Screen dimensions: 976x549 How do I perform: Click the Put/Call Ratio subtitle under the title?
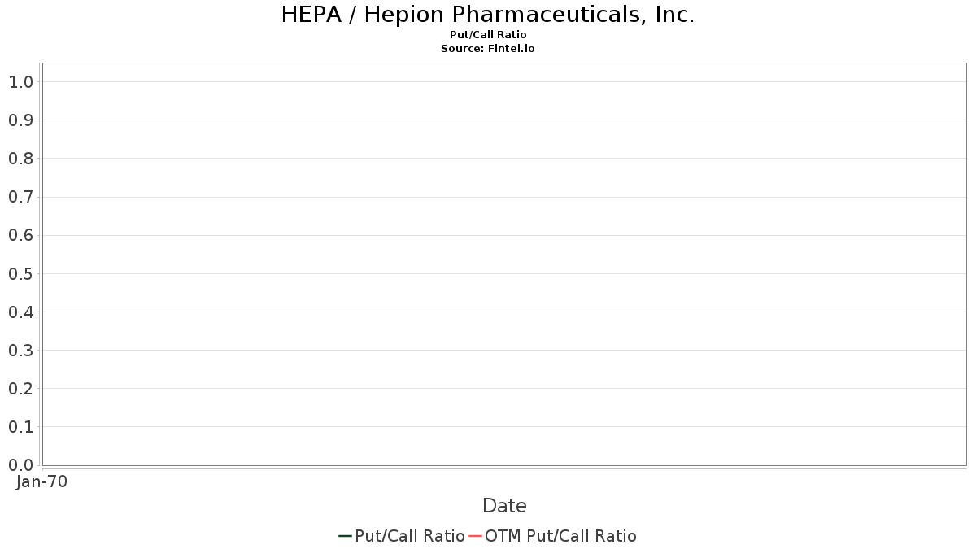pos(488,35)
